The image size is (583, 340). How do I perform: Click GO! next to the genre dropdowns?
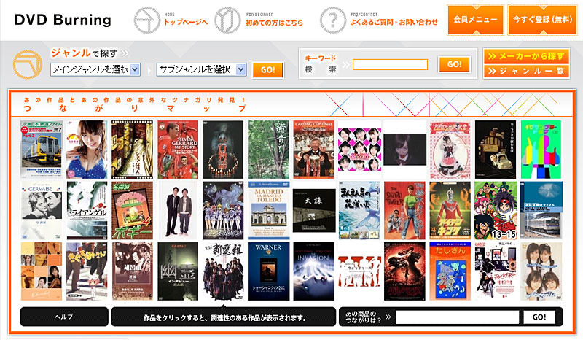pos(267,69)
